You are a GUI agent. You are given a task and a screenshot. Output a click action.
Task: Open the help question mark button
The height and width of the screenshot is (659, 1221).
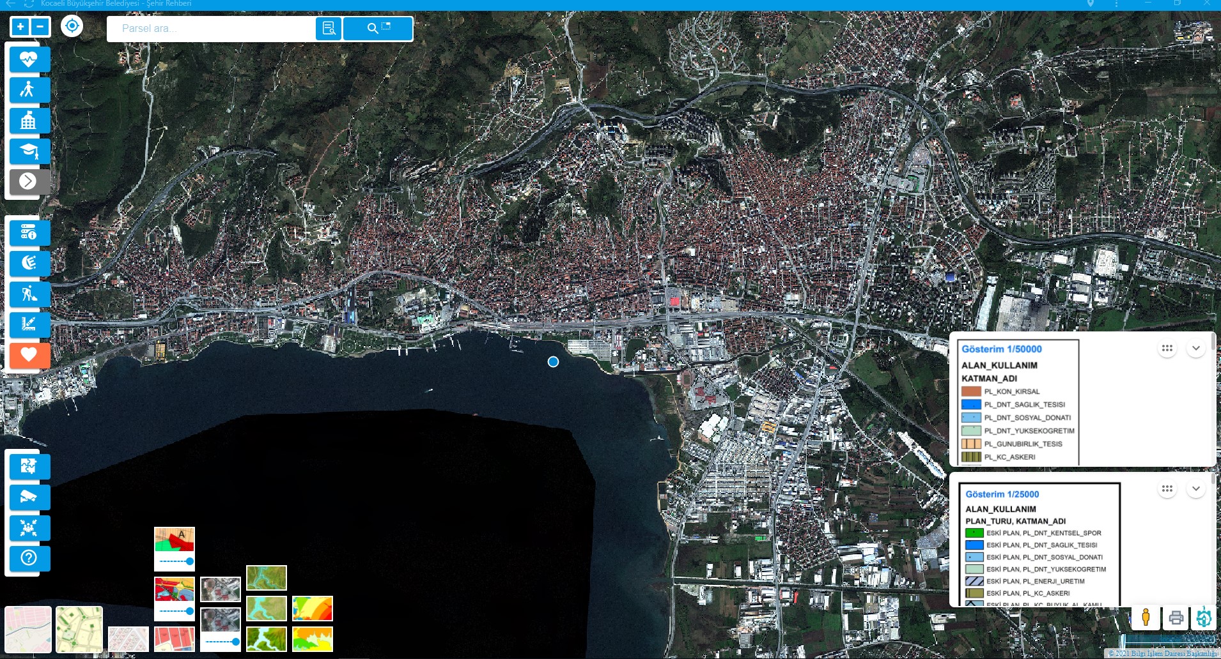tap(29, 558)
